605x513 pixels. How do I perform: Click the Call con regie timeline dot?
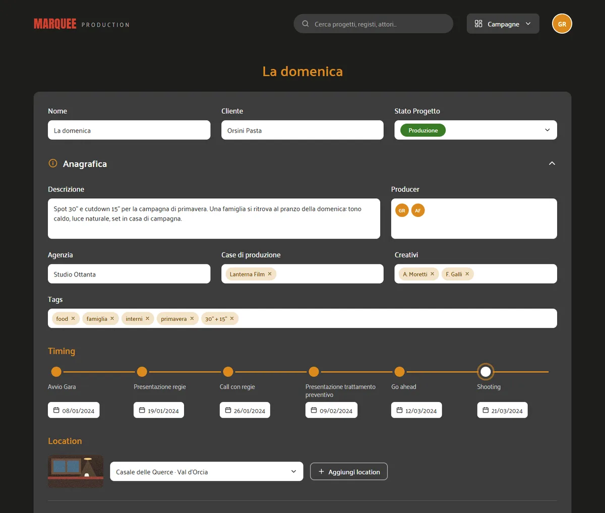pos(228,372)
